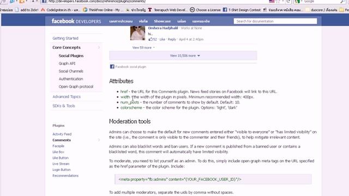Expand 'View 59 more' replies
This screenshot has height=196, width=349.
[143, 47]
